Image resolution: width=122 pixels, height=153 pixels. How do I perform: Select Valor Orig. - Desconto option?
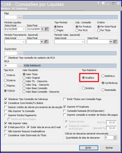[36, 85]
